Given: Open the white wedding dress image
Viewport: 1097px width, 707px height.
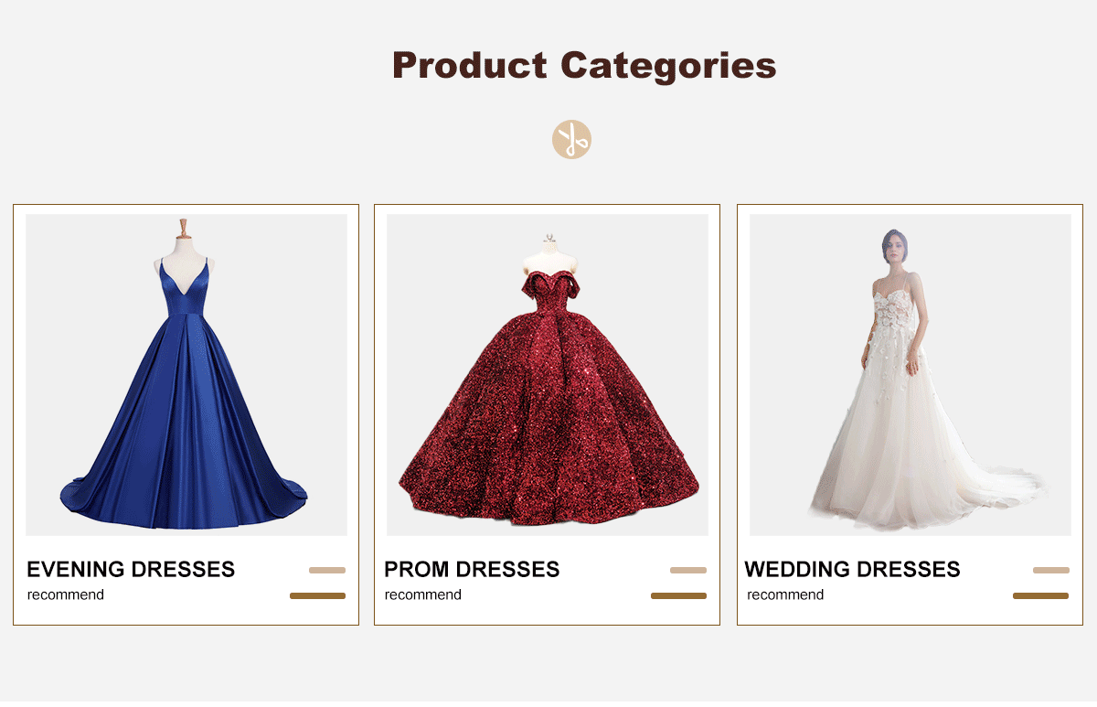Looking at the screenshot, I should pos(911,375).
